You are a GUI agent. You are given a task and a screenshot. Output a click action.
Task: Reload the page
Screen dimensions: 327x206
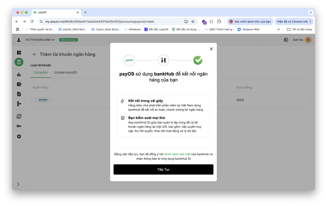32,22
